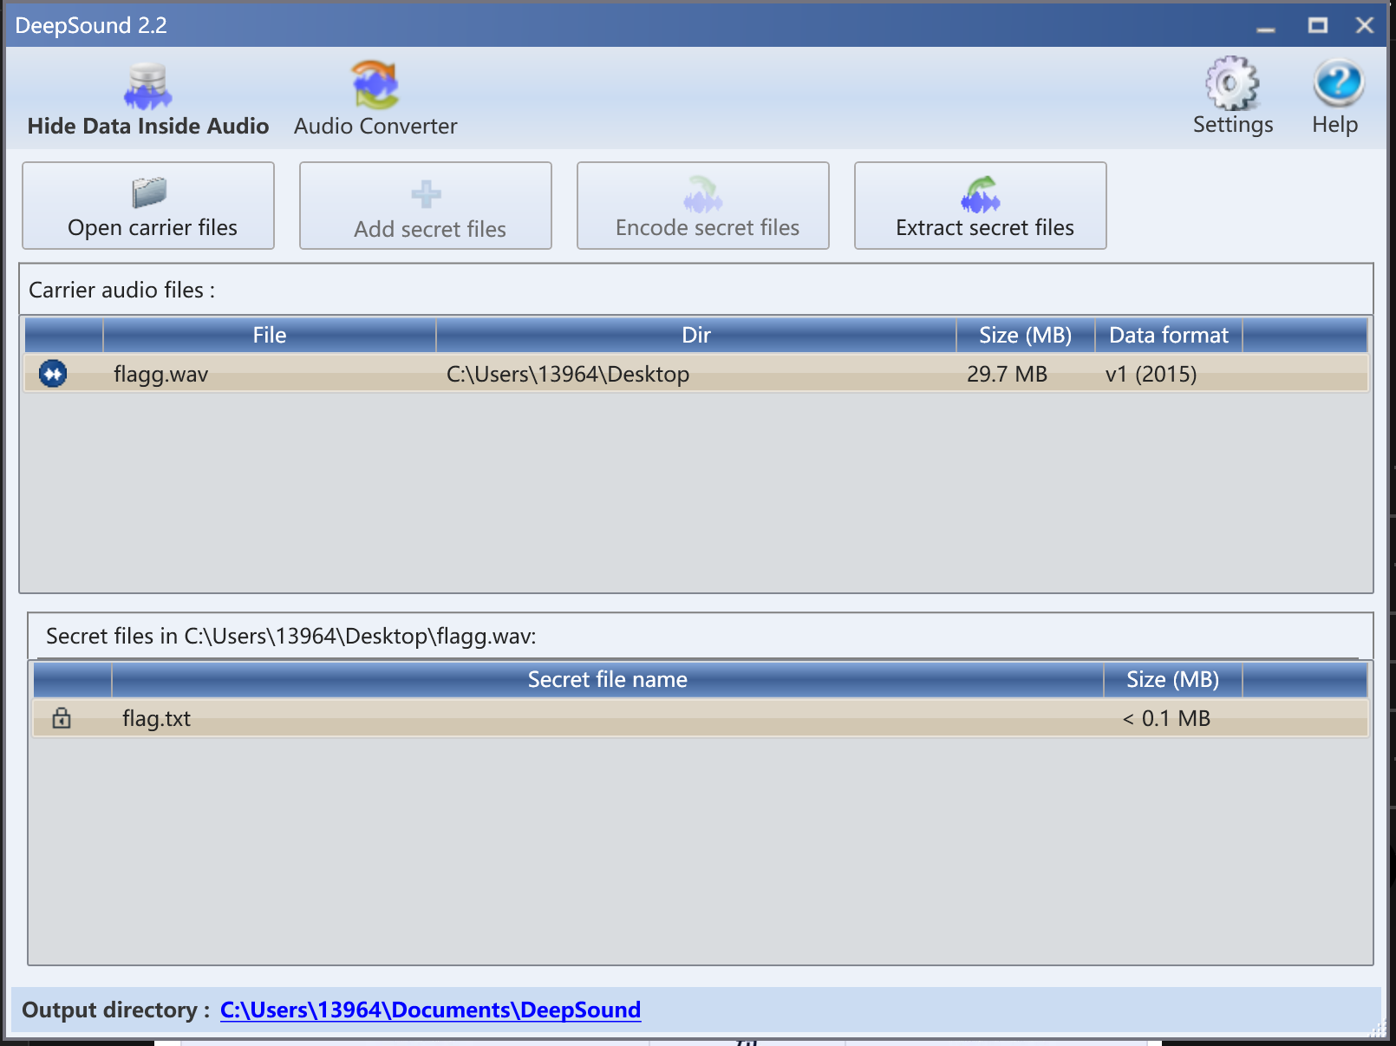
Task: Click the Help question mark icon
Action: (1338, 83)
